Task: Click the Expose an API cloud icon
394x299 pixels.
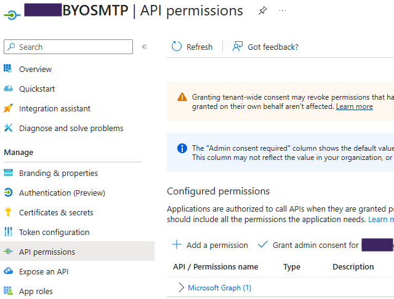Action: [x=8, y=271]
